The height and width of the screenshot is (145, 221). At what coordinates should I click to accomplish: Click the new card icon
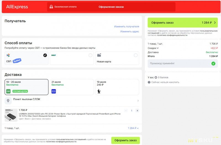tap(99, 55)
